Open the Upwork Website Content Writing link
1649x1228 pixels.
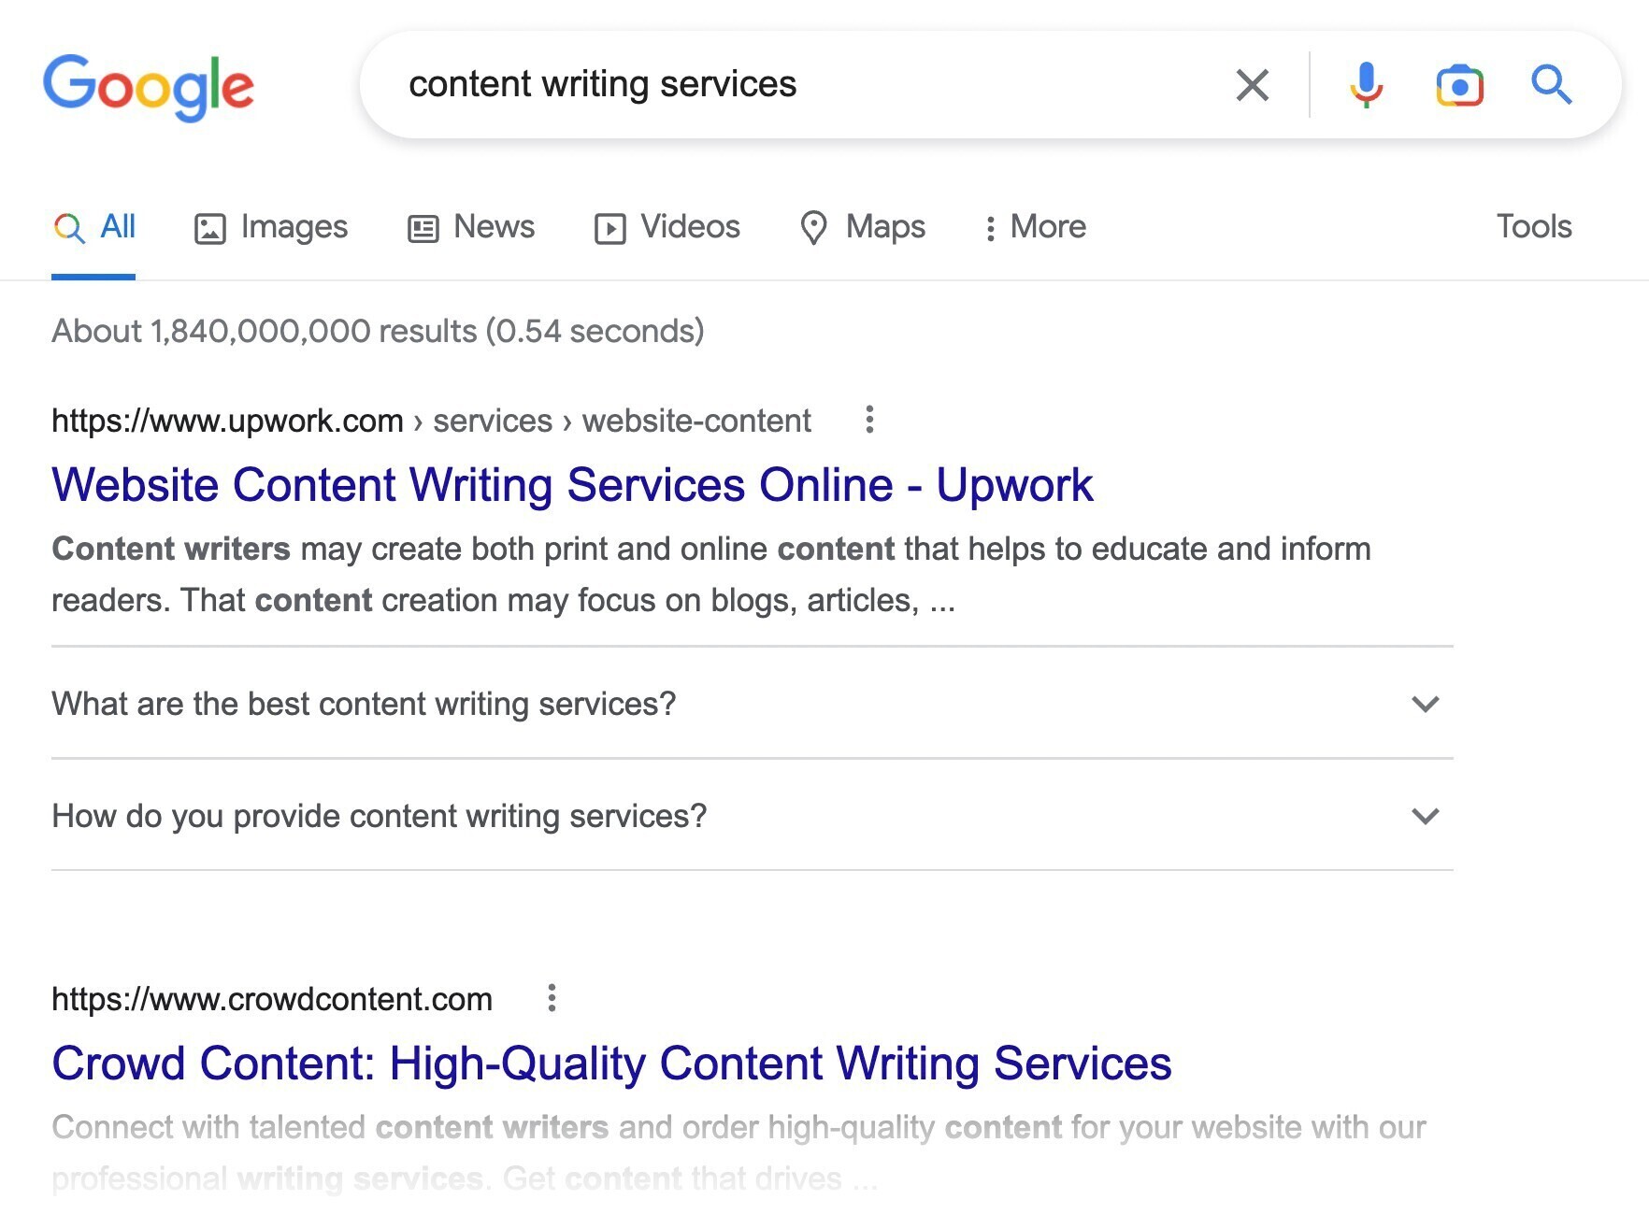tap(572, 485)
